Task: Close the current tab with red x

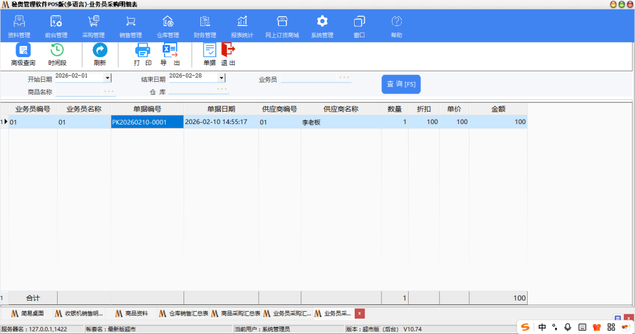Action: pos(360,314)
